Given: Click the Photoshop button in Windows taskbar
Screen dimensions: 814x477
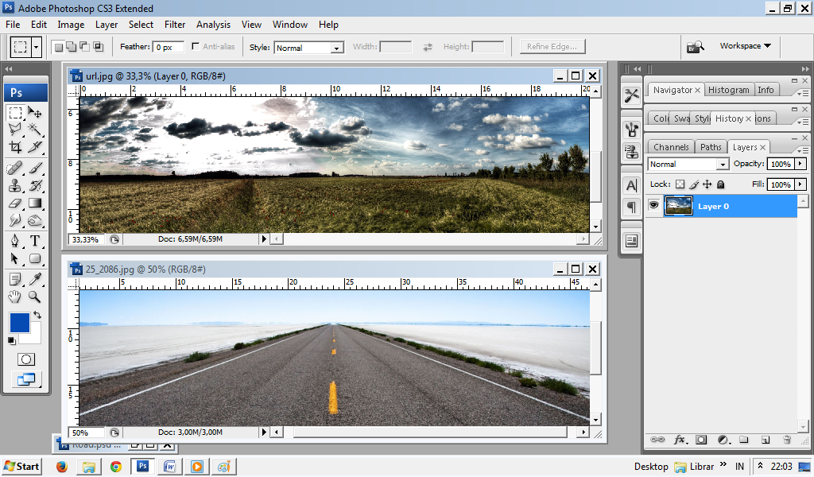Looking at the screenshot, I should 143,467.
